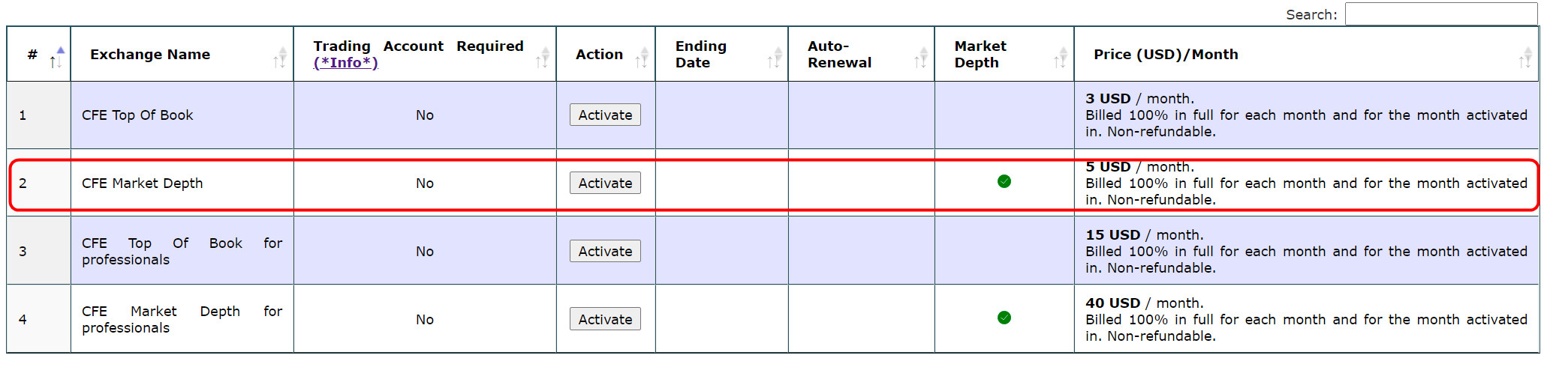Click the Auto-Renewal column header
This screenshot has height=367, width=1547.
pos(839,55)
